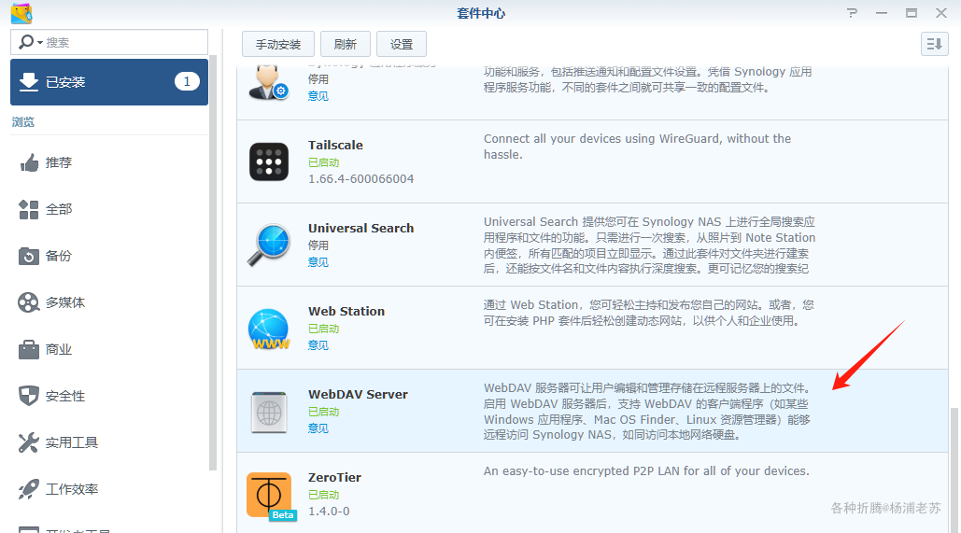This screenshot has height=533, width=961.
Task: Click the 意见 link under Web Station
Action: point(318,345)
